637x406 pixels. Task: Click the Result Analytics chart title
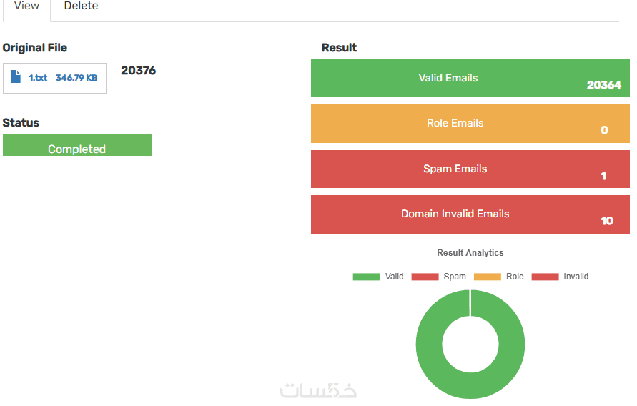click(x=470, y=253)
